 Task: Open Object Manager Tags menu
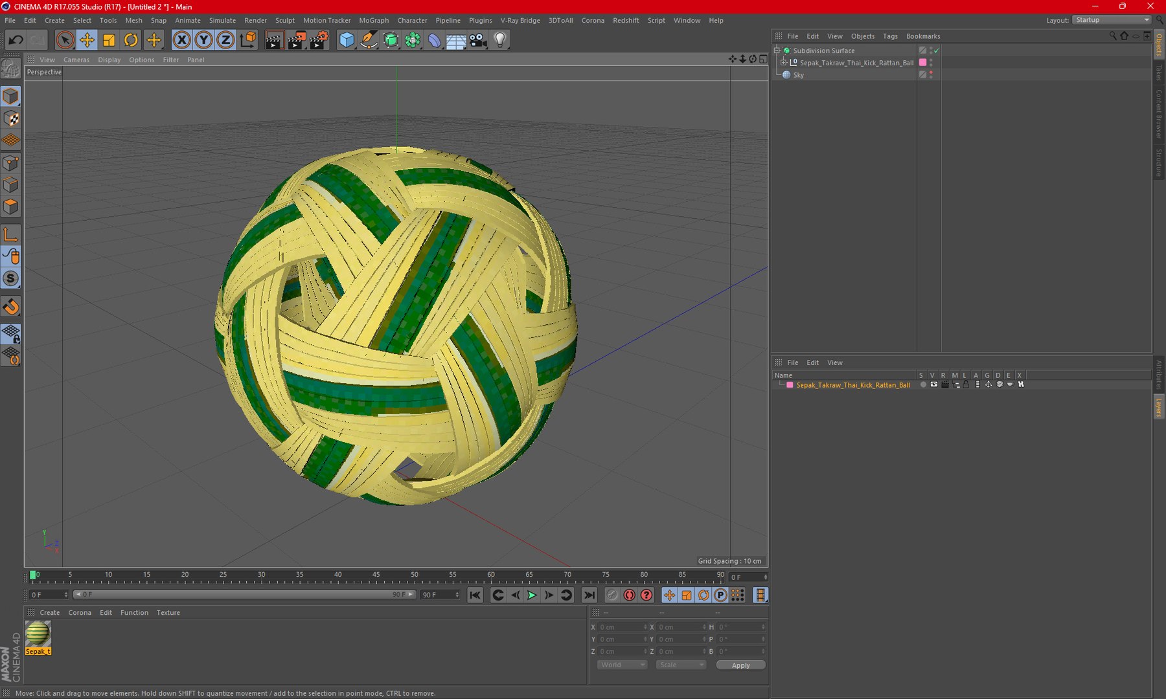coord(890,36)
